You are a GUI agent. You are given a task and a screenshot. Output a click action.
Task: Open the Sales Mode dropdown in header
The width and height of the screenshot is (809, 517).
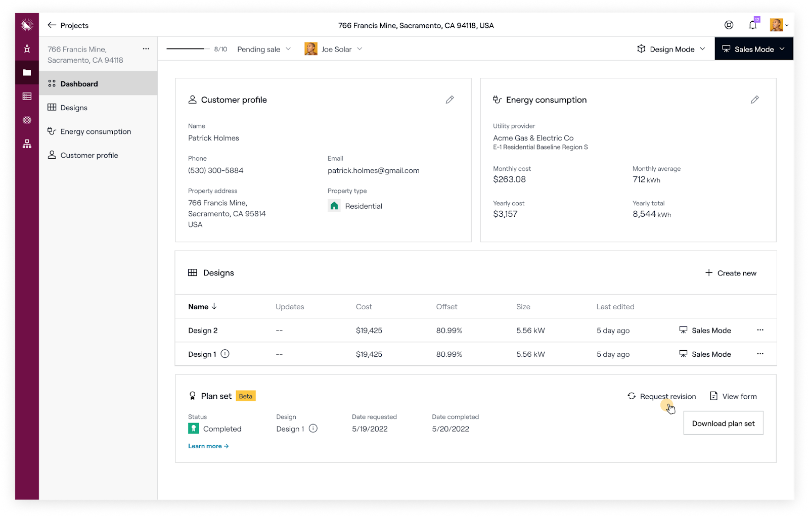tap(753, 49)
